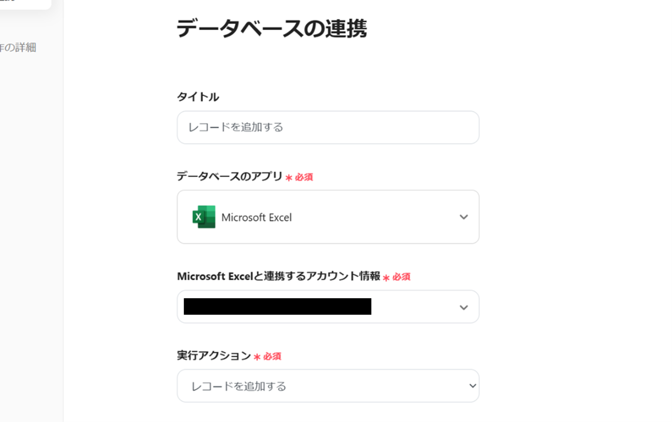Click the white card at sidebar top
The width and height of the screenshot is (672, 422).
(x=25, y=3)
